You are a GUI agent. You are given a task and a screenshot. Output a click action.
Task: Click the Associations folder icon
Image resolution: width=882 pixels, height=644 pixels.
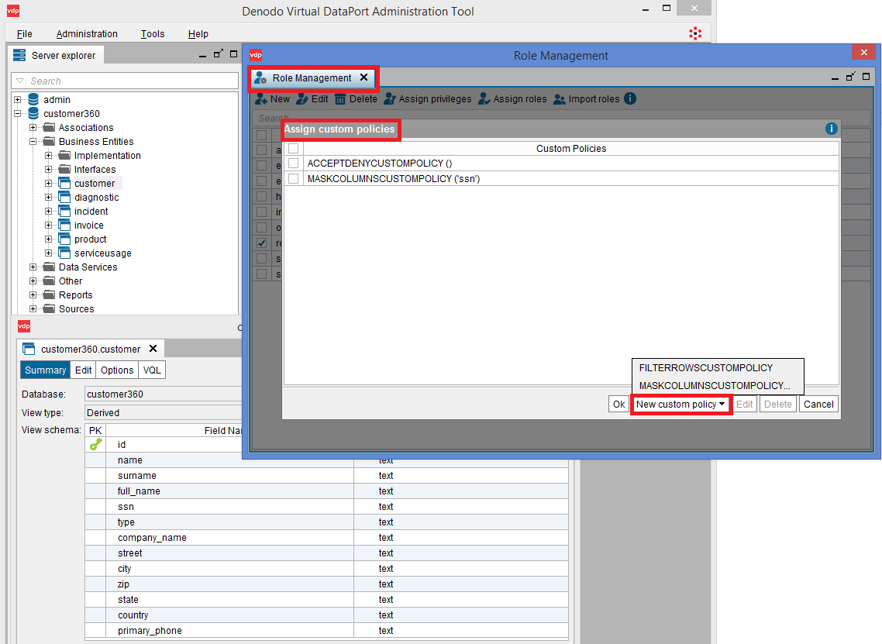50,127
